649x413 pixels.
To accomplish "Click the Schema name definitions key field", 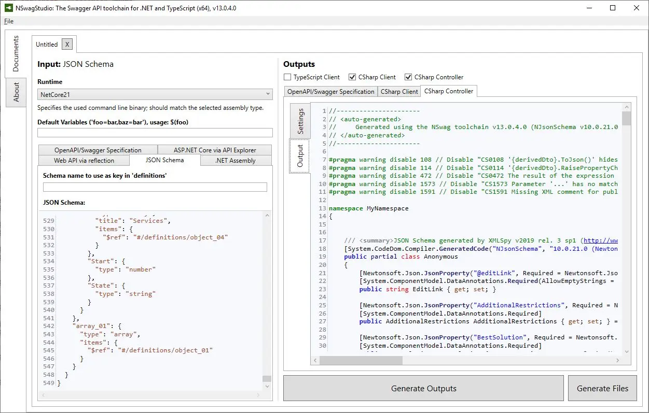I will [155, 187].
